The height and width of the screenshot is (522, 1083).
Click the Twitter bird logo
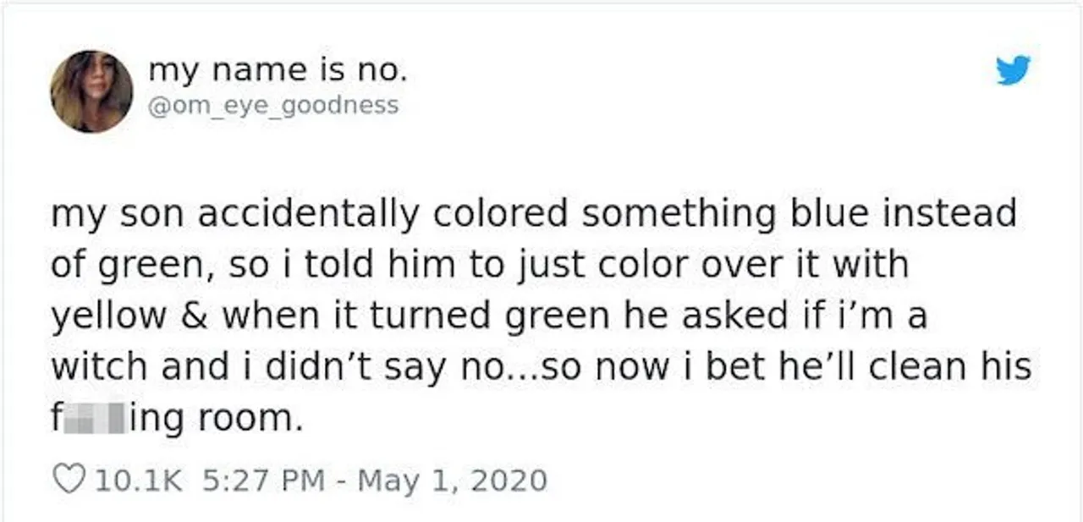pos(1014,71)
